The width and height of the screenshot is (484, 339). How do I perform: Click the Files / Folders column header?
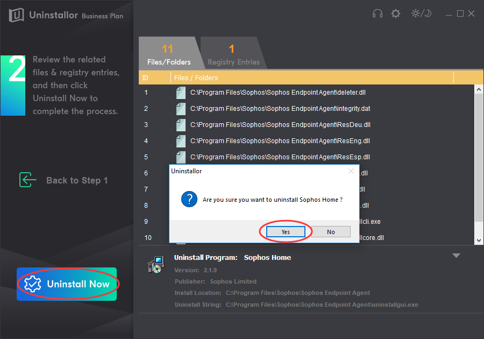(x=312, y=78)
